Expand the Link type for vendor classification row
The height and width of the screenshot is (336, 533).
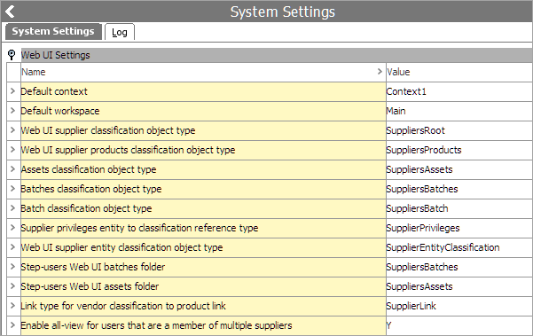(x=13, y=306)
